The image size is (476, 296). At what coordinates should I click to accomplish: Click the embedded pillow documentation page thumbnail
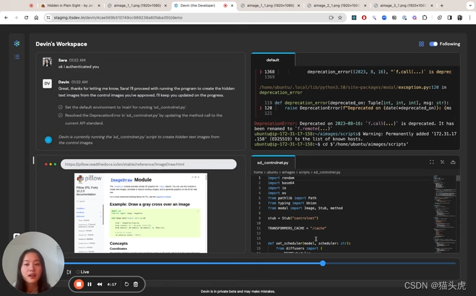coord(141,213)
